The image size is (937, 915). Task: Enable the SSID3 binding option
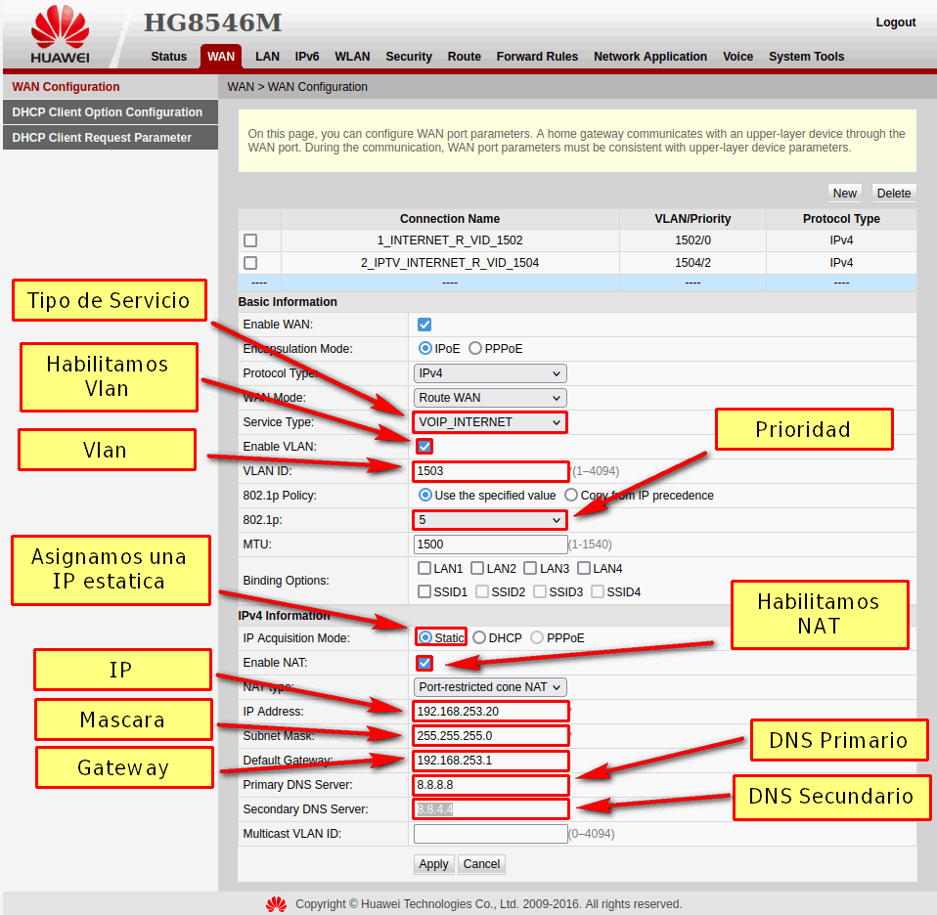540,591
